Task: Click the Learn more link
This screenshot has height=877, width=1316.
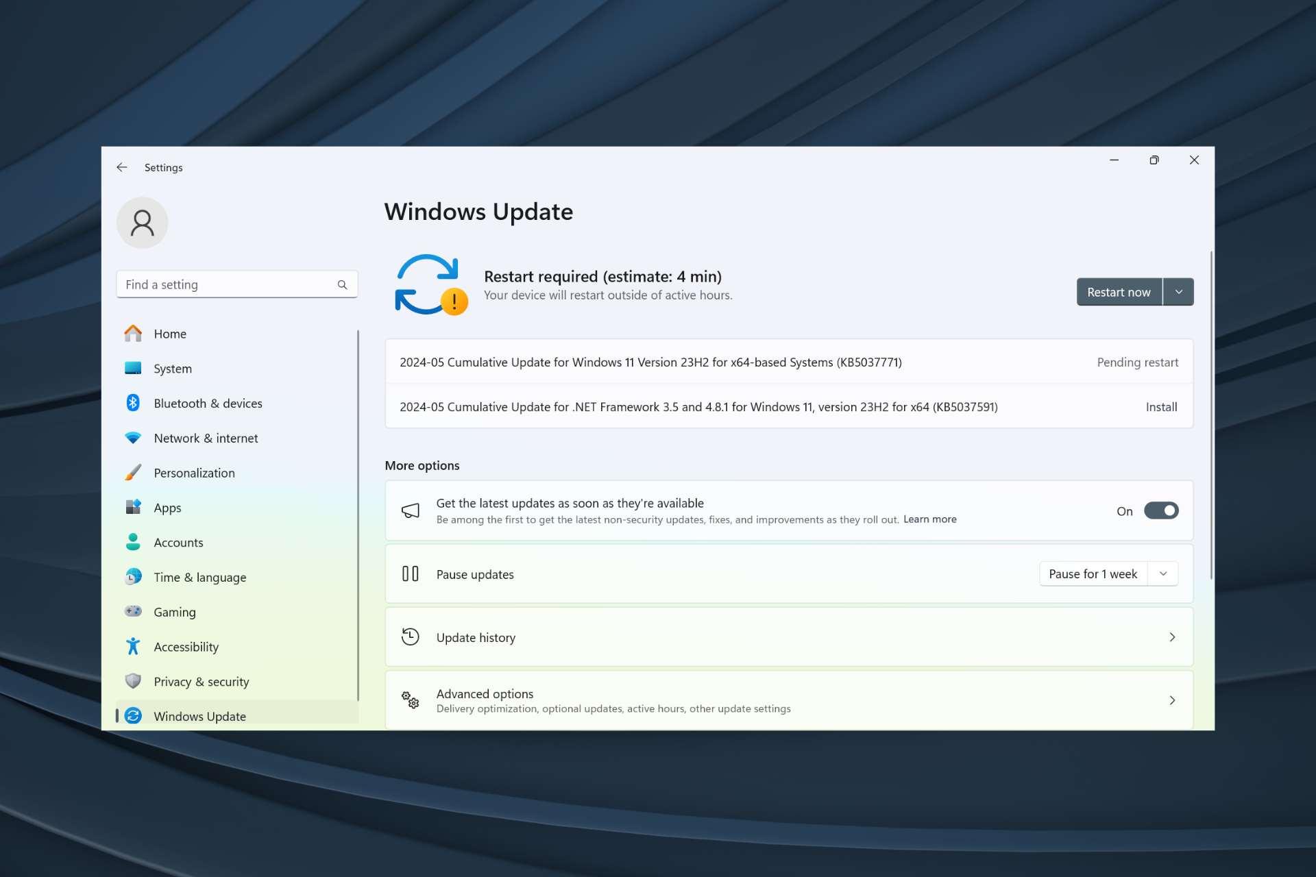Action: [x=929, y=519]
